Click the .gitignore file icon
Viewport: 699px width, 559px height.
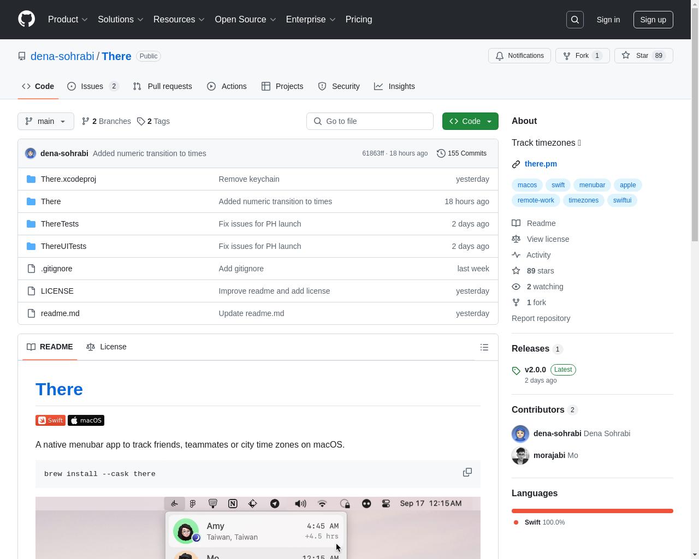tap(31, 269)
